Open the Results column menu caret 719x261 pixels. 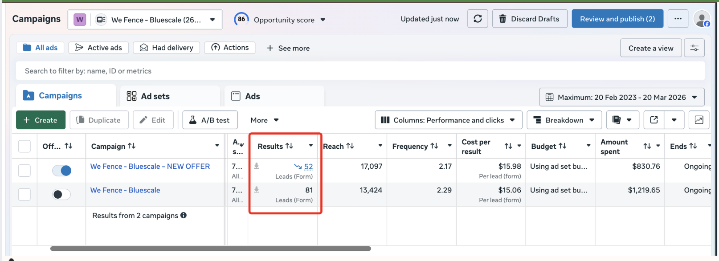[x=311, y=146]
